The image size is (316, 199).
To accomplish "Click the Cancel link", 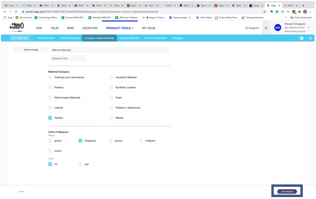I will (21, 191).
